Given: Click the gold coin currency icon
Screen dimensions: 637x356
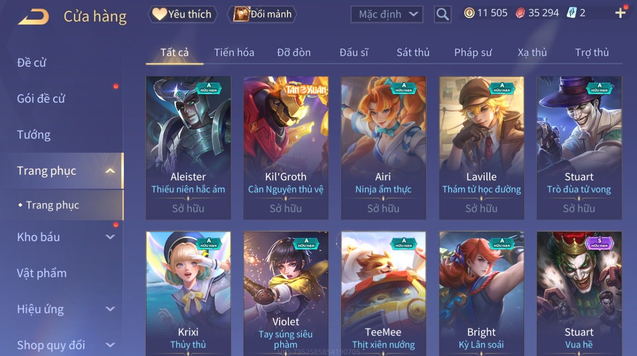Looking at the screenshot, I should click(469, 13).
